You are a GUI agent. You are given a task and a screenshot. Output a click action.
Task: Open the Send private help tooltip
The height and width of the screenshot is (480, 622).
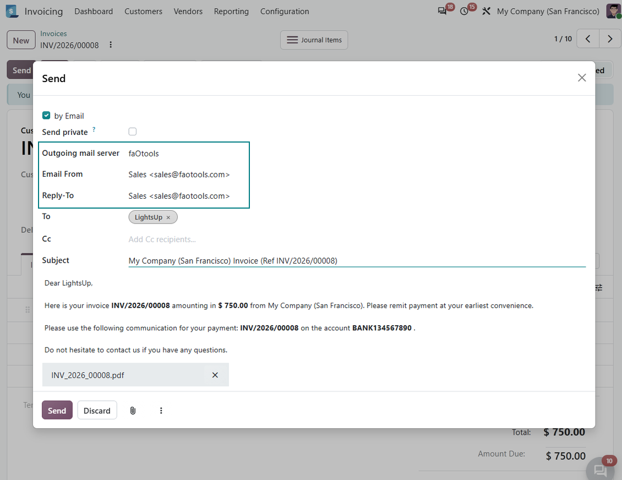(x=94, y=129)
